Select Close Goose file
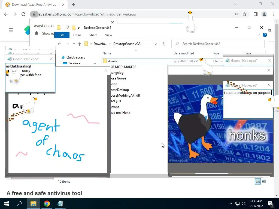Screen dimensions: 279x209 pos(118,78)
